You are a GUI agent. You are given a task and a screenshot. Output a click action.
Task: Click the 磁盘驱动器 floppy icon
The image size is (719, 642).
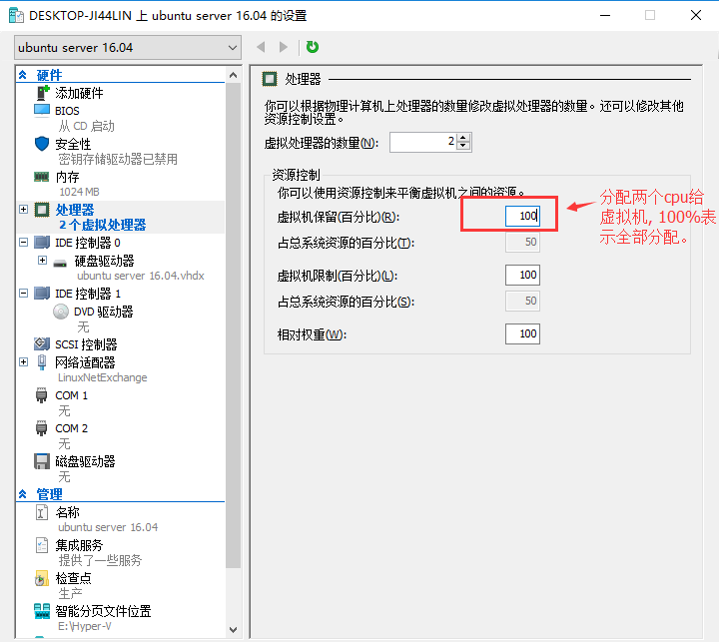42,461
